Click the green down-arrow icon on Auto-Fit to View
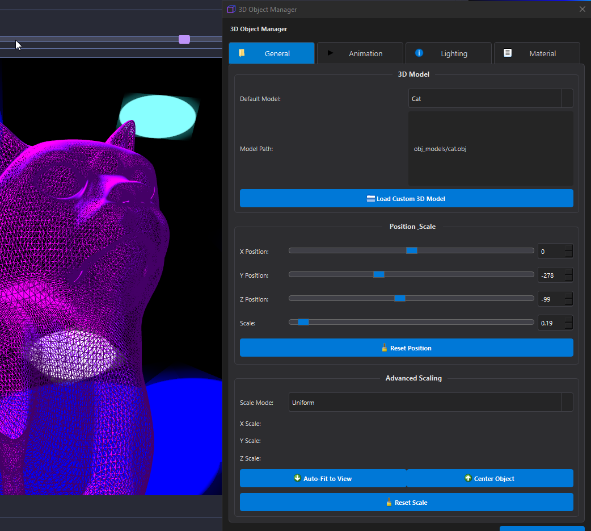 [298, 478]
